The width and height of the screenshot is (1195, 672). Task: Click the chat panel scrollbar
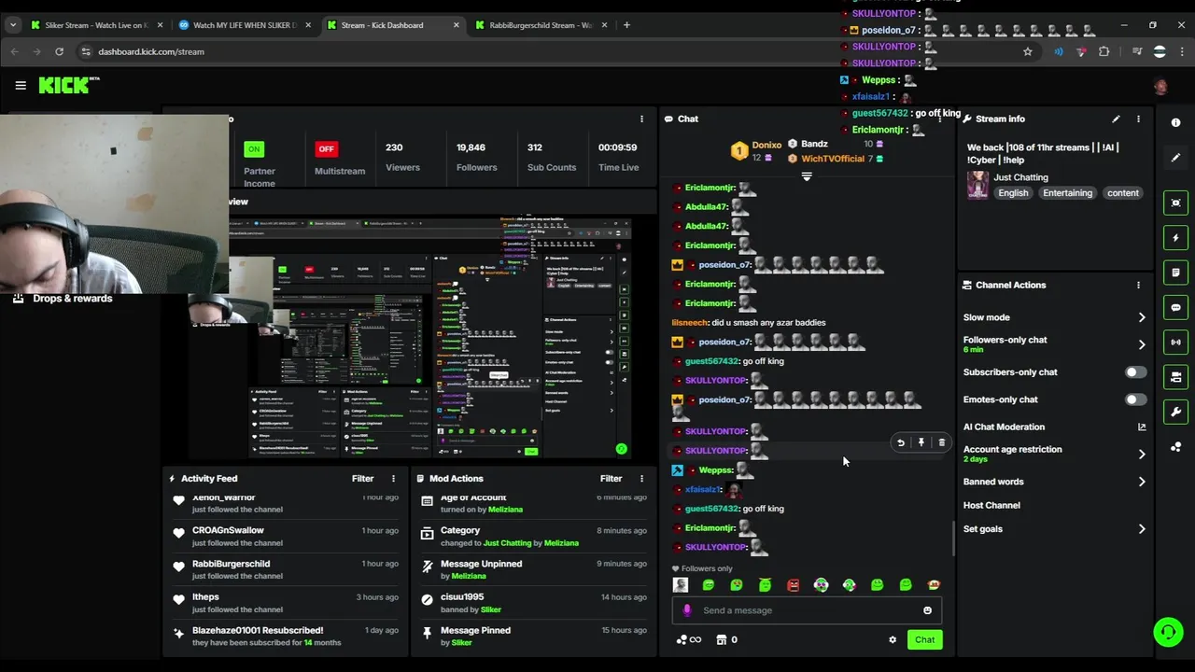pyautogui.click(x=952, y=539)
